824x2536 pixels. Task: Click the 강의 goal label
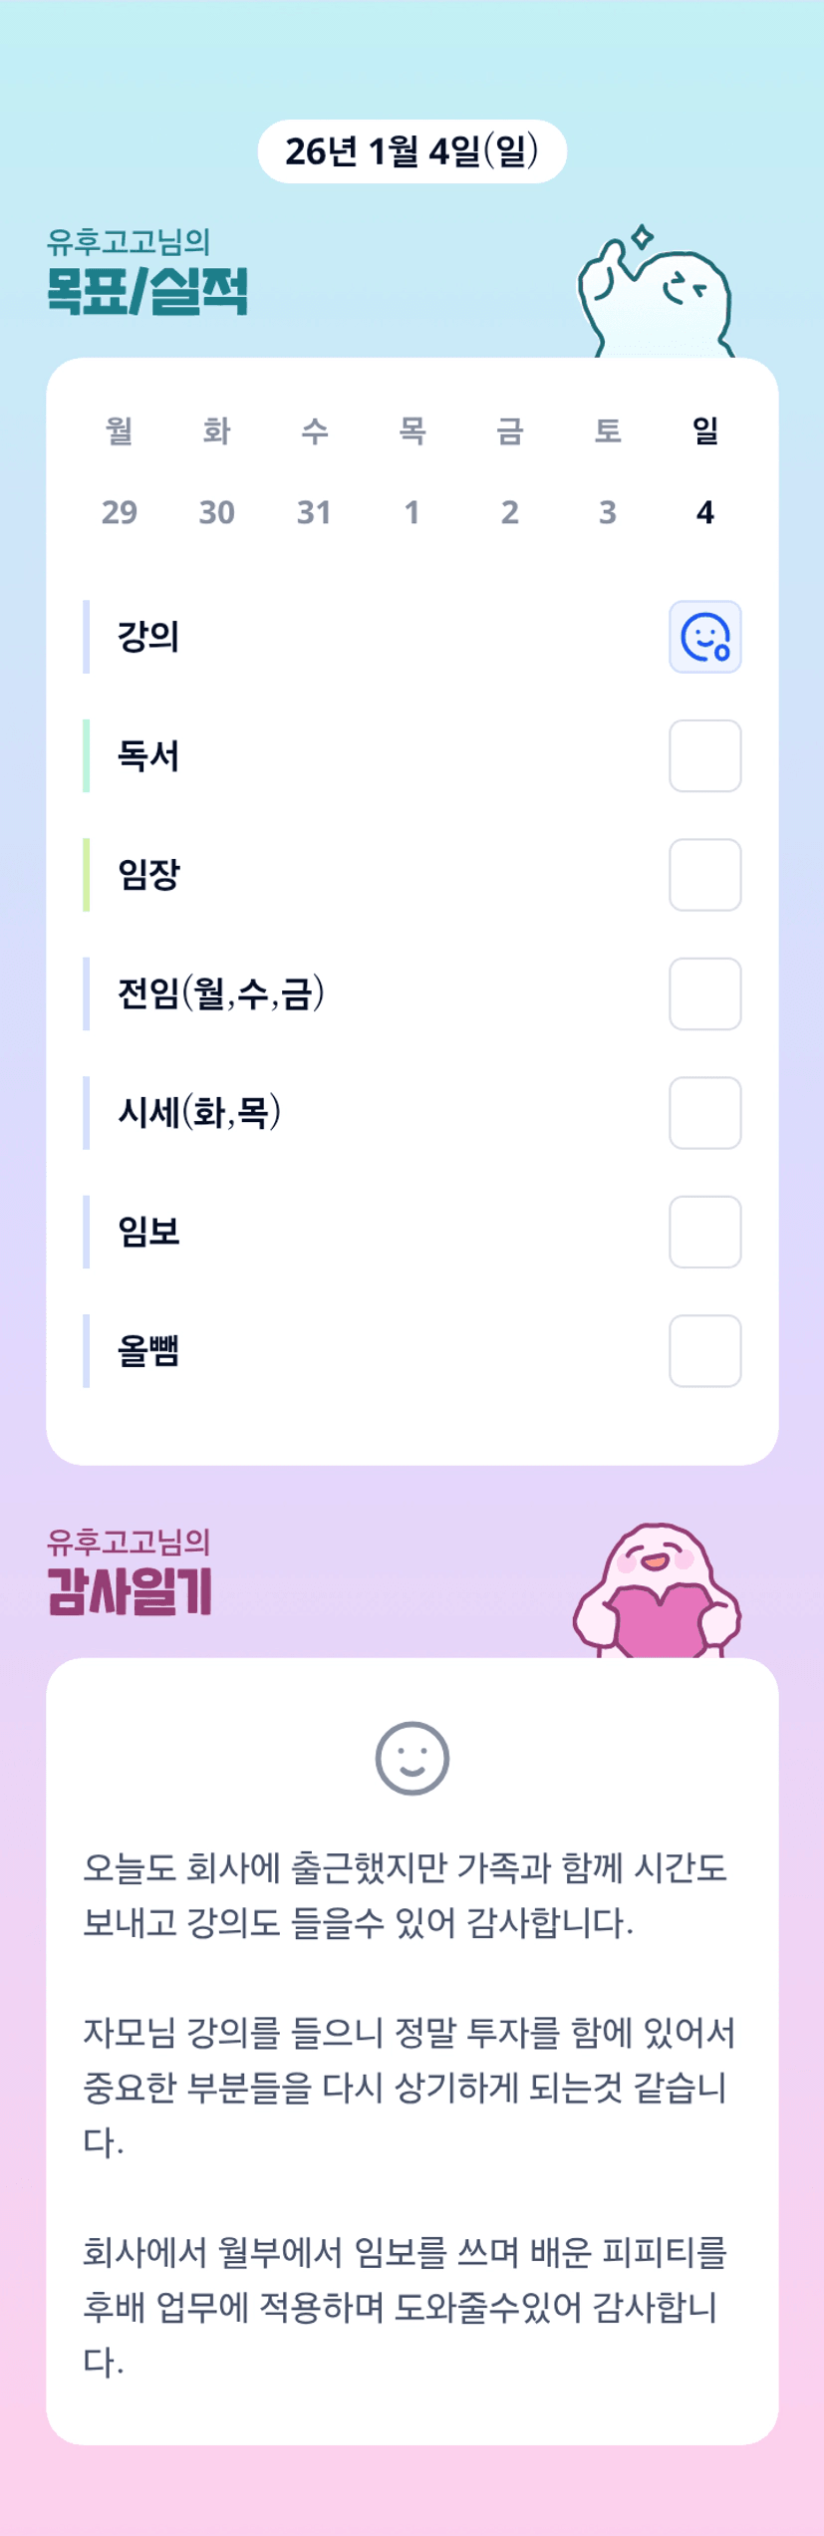pos(148,637)
